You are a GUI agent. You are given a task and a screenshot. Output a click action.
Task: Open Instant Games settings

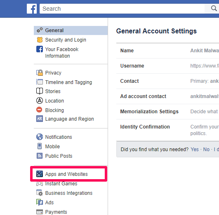point(61,184)
